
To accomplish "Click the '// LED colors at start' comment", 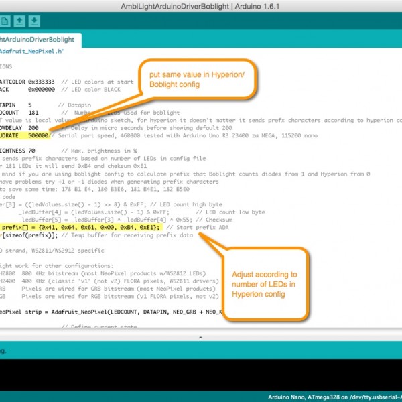I will coord(97,82).
